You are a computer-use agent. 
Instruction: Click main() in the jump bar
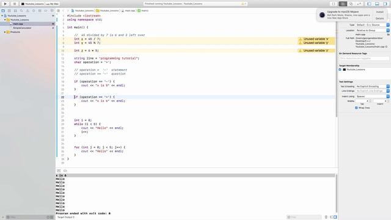(143, 11)
